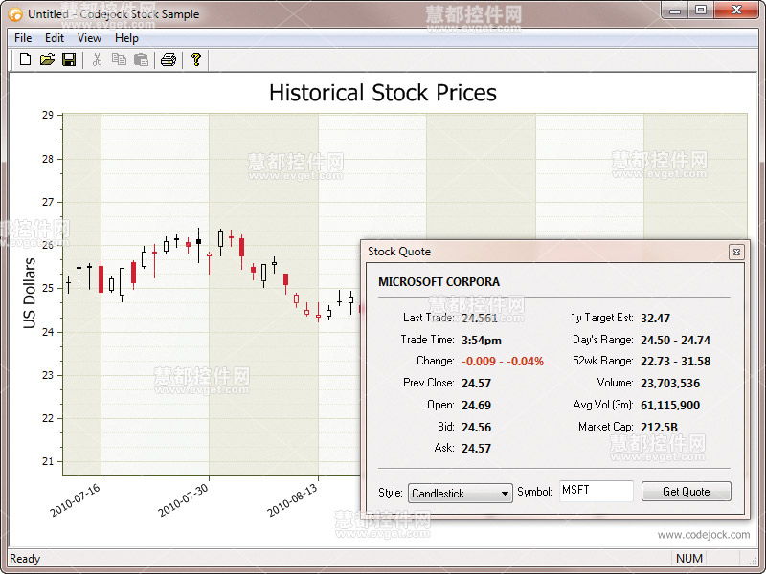Click the Trade Time value 3:54pm
766x574 pixels.
pyautogui.click(x=482, y=341)
